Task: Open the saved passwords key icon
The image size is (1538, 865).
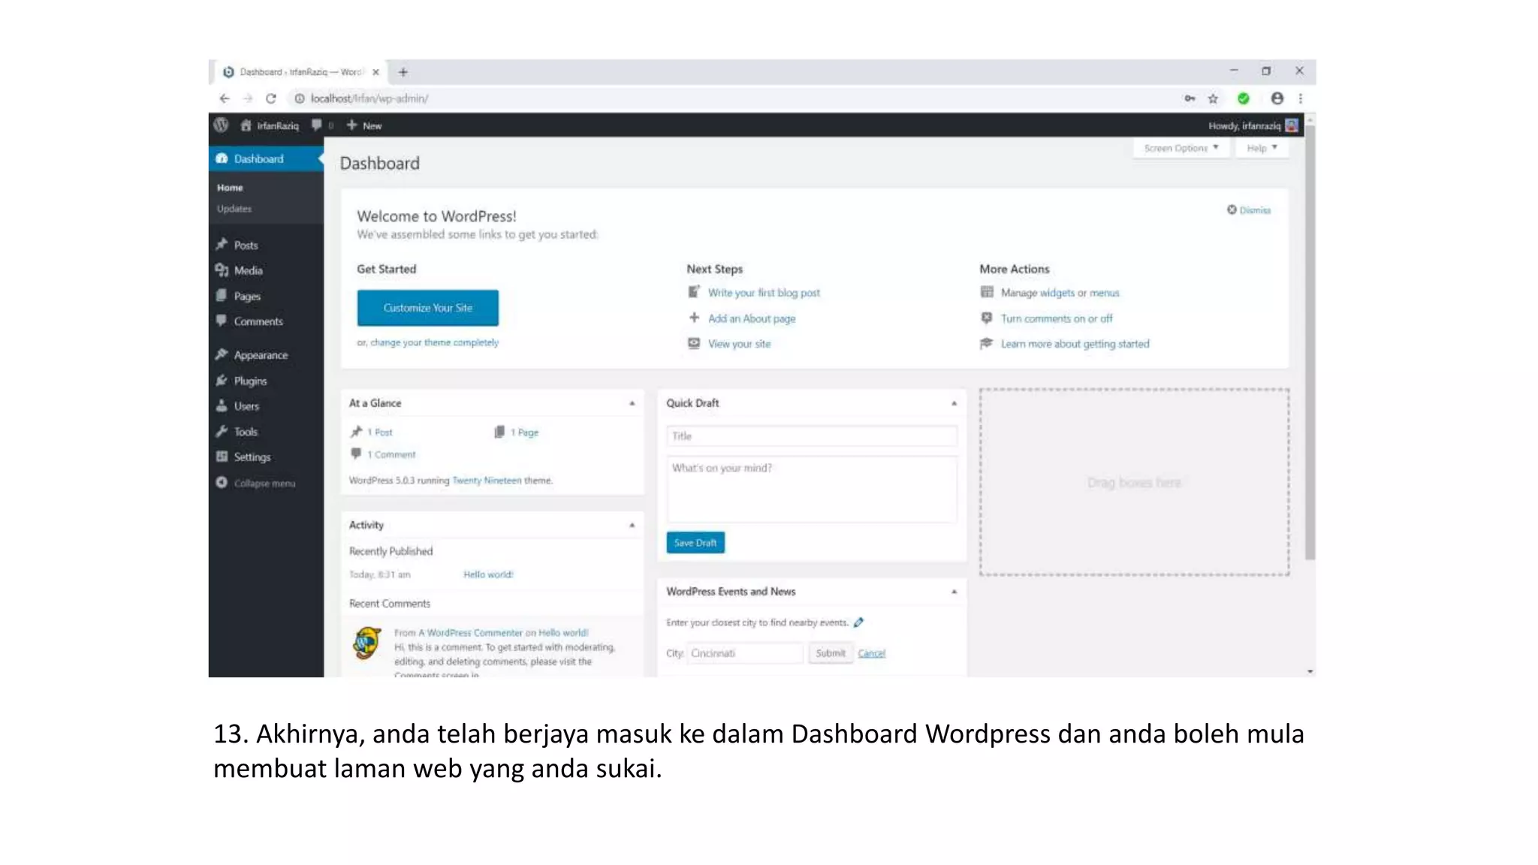Action: coord(1190,98)
